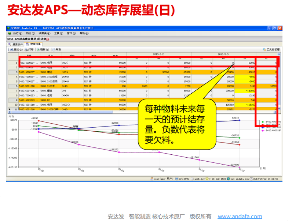Click the 刷新 toolbar button
The width and height of the screenshot is (296, 222).
(43, 49)
